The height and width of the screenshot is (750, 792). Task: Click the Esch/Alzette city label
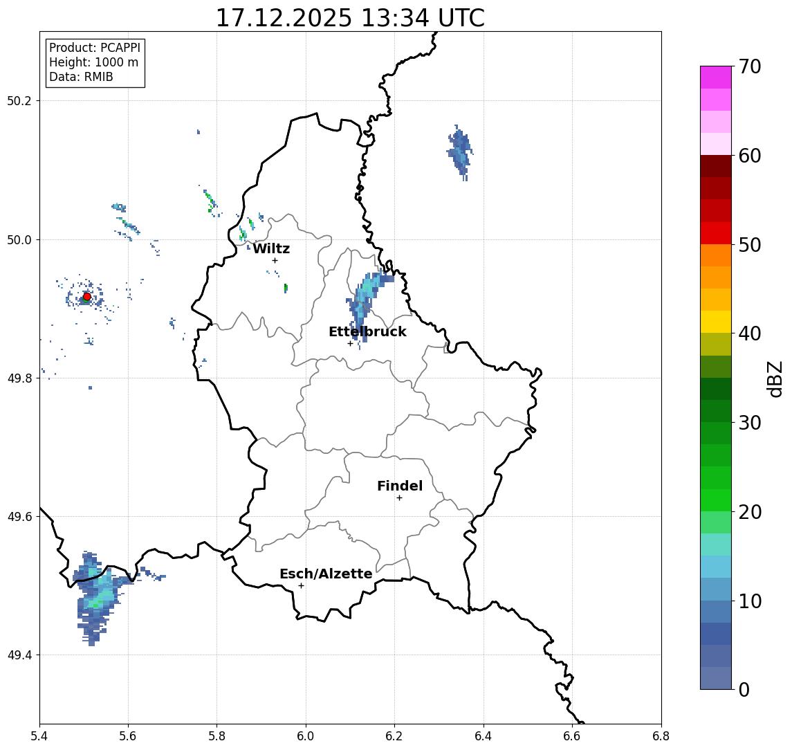[x=326, y=574]
